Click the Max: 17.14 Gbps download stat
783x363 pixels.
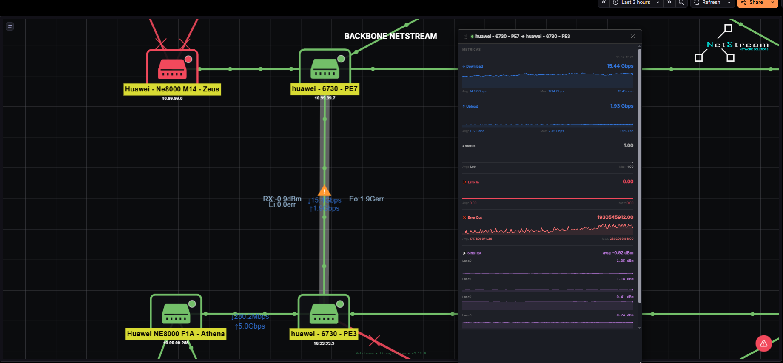(x=552, y=91)
